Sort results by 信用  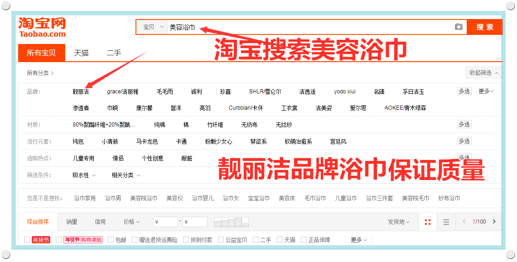pyautogui.click(x=100, y=222)
